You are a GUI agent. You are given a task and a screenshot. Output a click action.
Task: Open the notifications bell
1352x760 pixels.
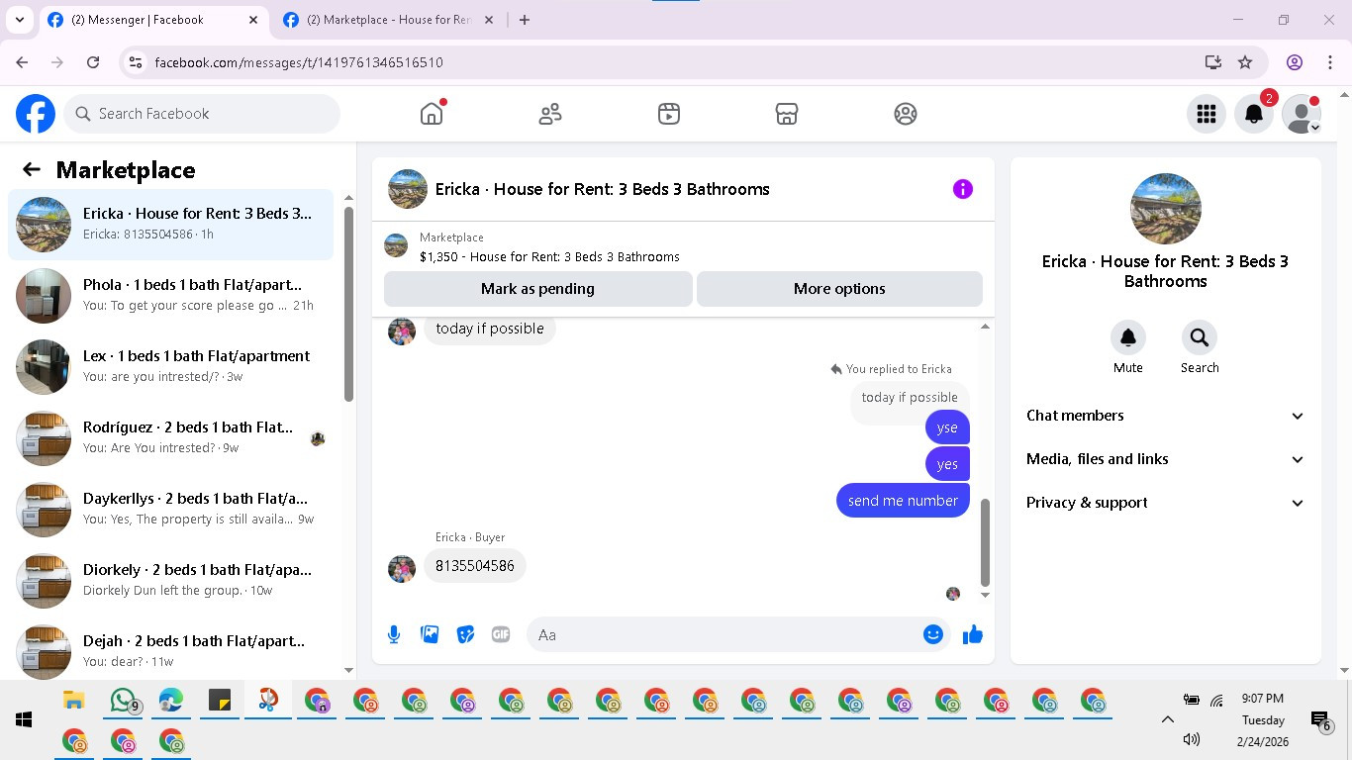(1254, 114)
